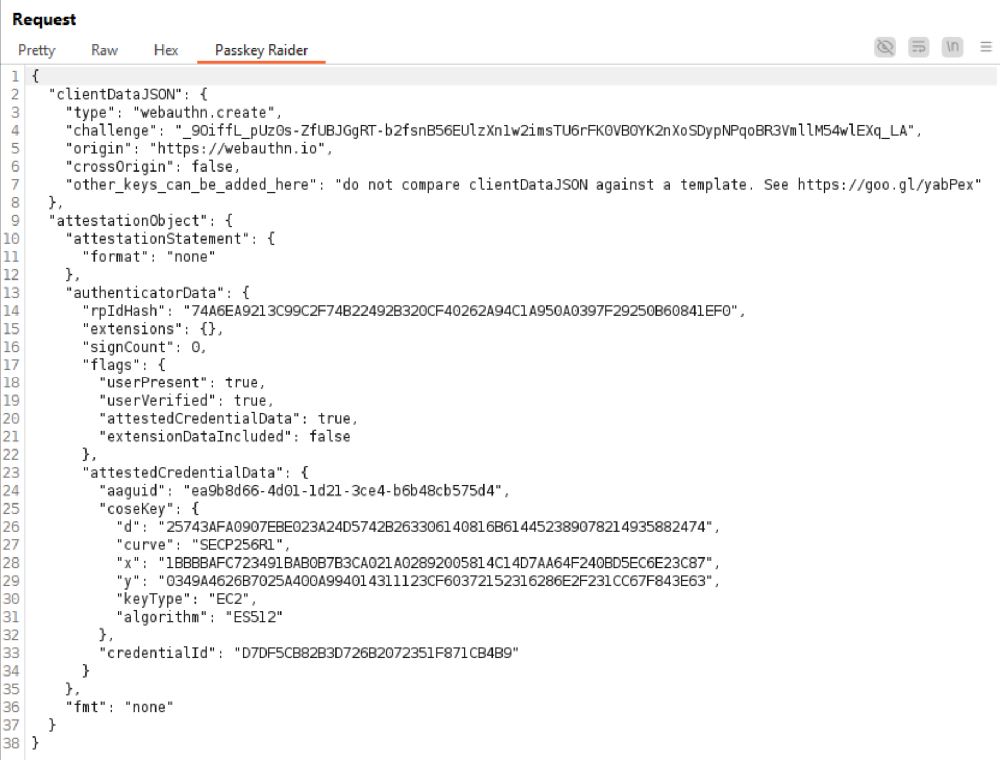
Task: Click the "attestedCredentialData" object key
Action: 187,473
